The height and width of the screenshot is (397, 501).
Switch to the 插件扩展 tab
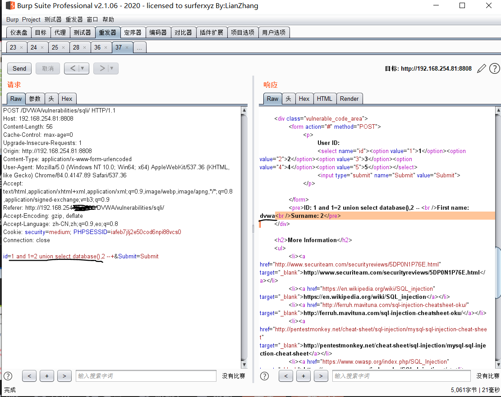pos(211,32)
